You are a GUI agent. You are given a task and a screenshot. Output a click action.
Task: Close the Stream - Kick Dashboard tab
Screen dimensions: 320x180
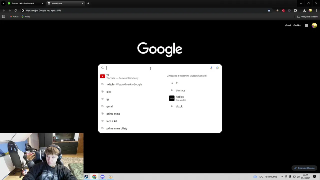tap(42, 3)
